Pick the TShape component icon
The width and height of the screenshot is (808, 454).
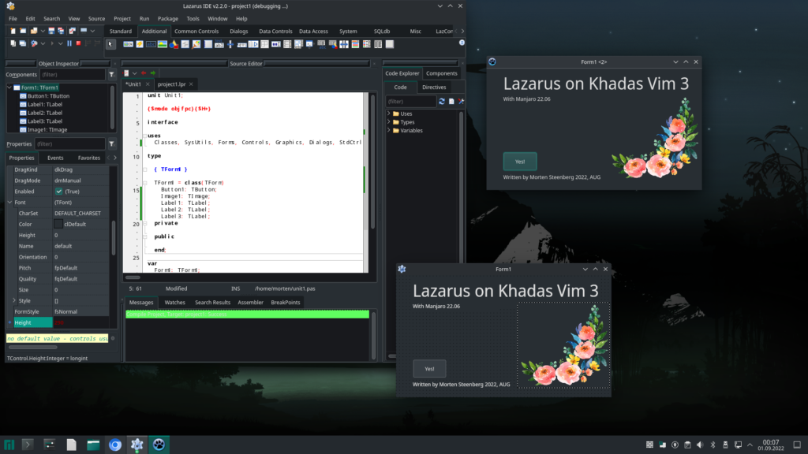(174, 44)
